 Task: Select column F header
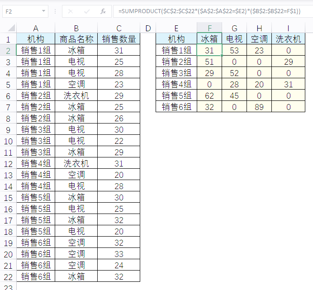[x=209, y=28]
